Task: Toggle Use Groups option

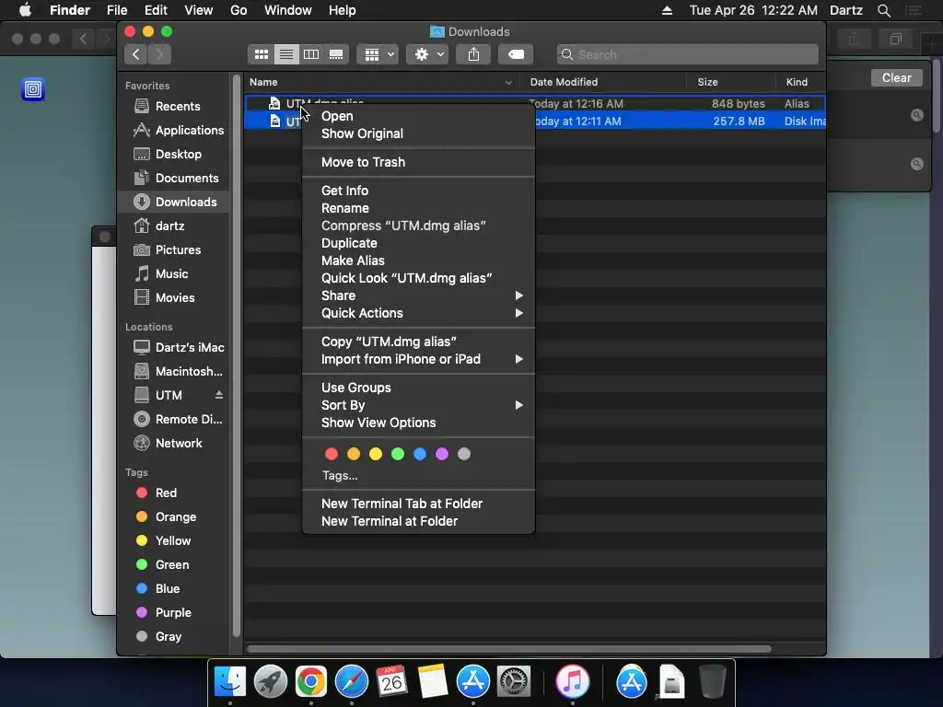Action: [x=418, y=388]
